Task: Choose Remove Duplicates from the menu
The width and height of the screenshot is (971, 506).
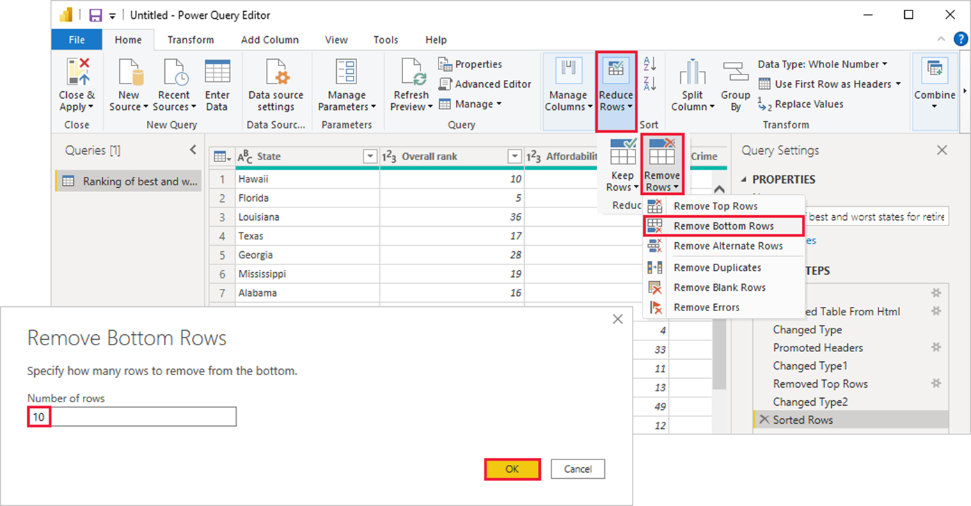Action: [x=717, y=267]
